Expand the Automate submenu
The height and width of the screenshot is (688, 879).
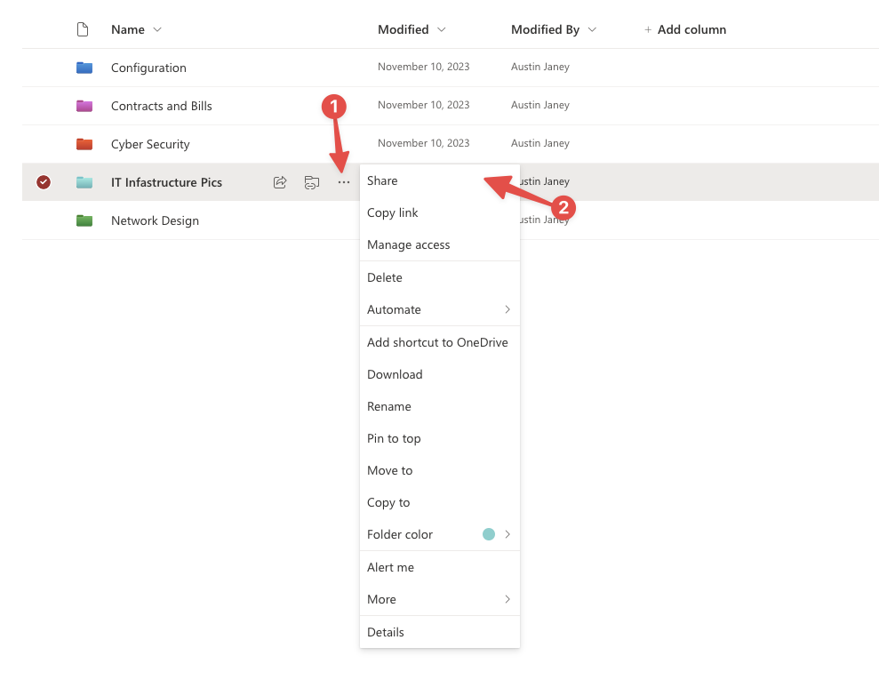439,309
